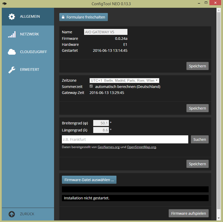Switch to the Erweitert menu label
The height and width of the screenshot is (222, 223).
[30, 70]
